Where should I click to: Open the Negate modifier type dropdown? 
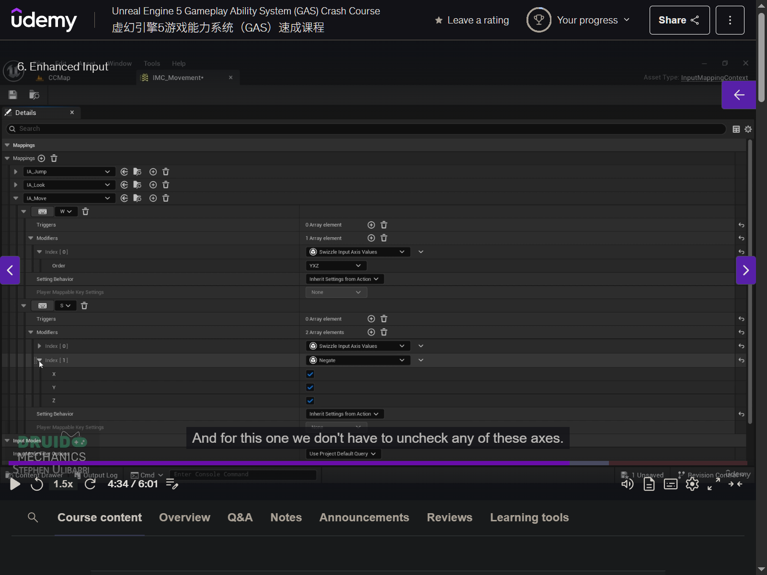click(x=358, y=360)
